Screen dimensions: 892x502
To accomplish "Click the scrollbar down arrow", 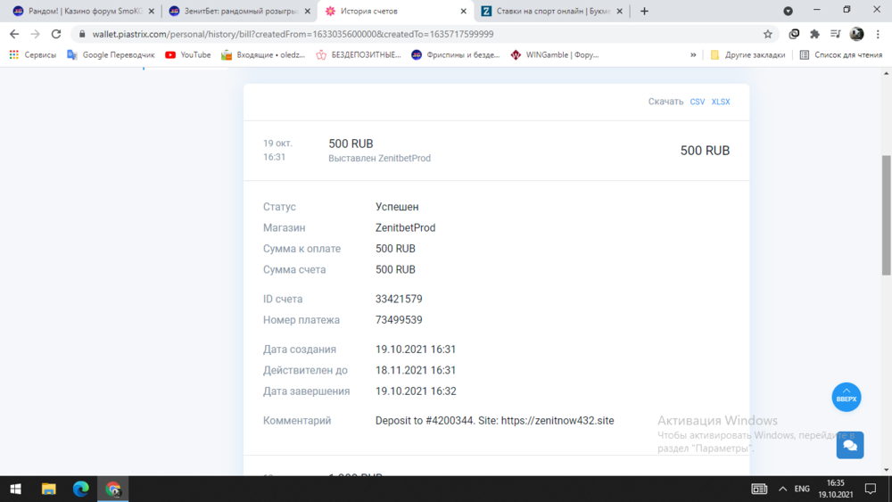I will point(887,470).
